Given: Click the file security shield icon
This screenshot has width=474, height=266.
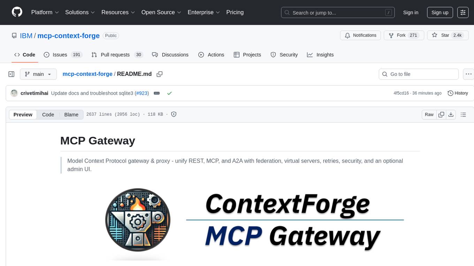Looking at the screenshot, I should pyautogui.click(x=174, y=114).
